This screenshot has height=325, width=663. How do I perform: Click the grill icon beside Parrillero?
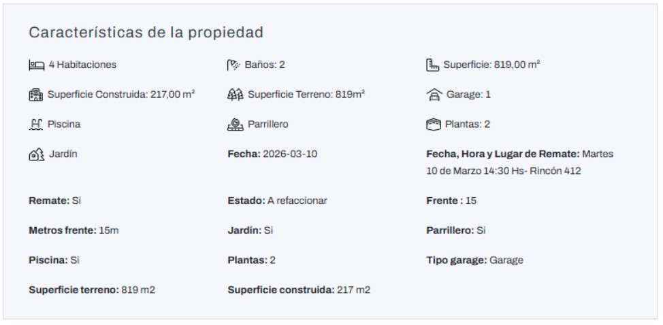coord(234,125)
